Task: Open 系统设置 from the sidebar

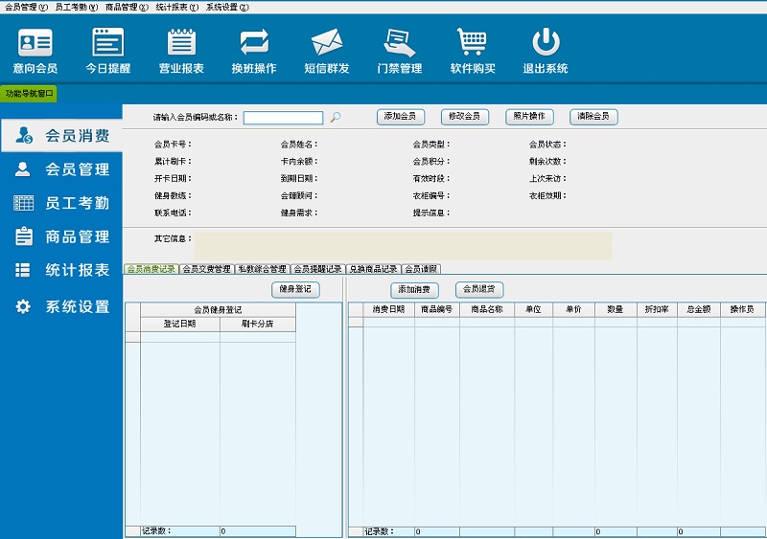Action: (62, 307)
